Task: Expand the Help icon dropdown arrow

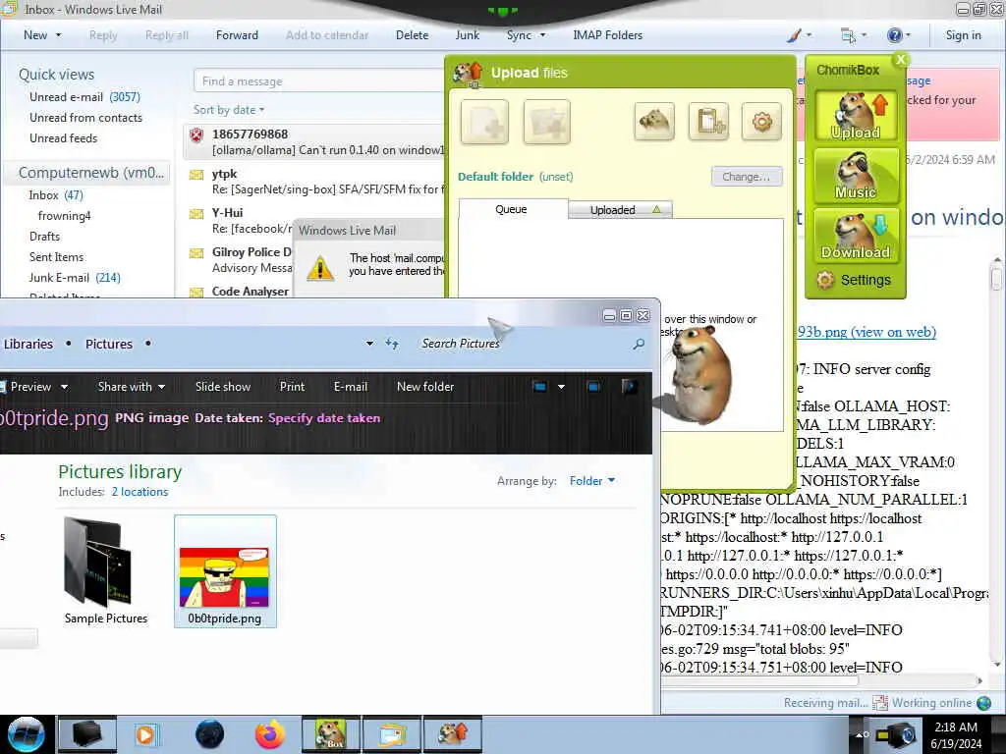Action: pyautogui.click(x=908, y=35)
